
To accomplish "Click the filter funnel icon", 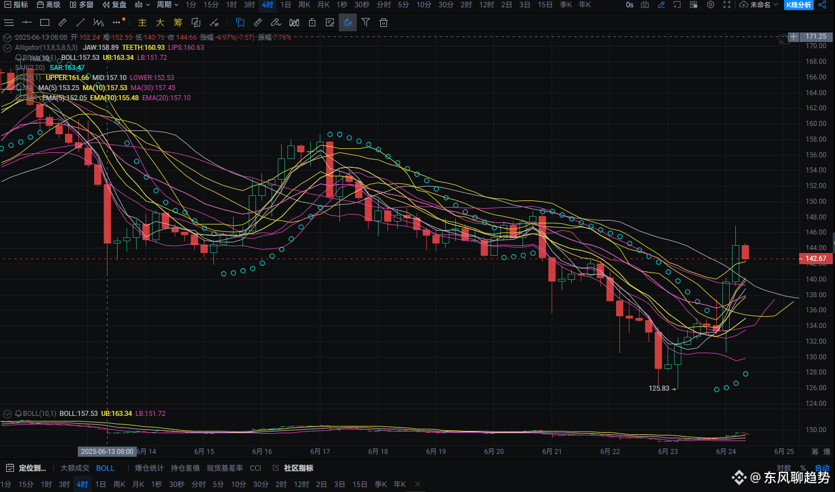I will coord(366,22).
